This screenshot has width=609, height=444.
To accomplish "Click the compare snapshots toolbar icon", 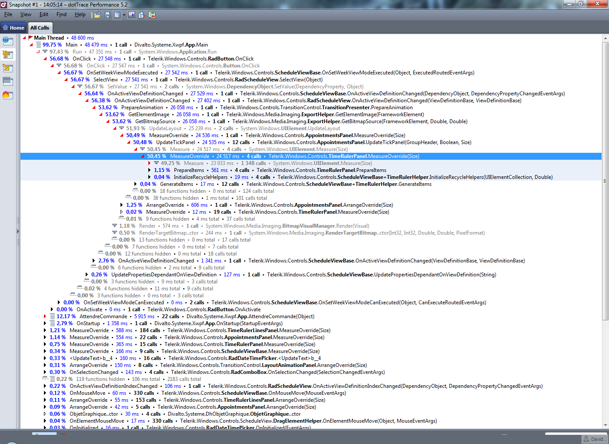I will [152, 15].
